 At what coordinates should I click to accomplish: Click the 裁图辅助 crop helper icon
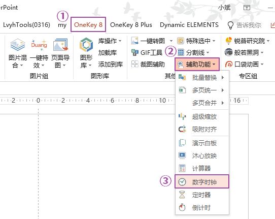click(x=134, y=64)
